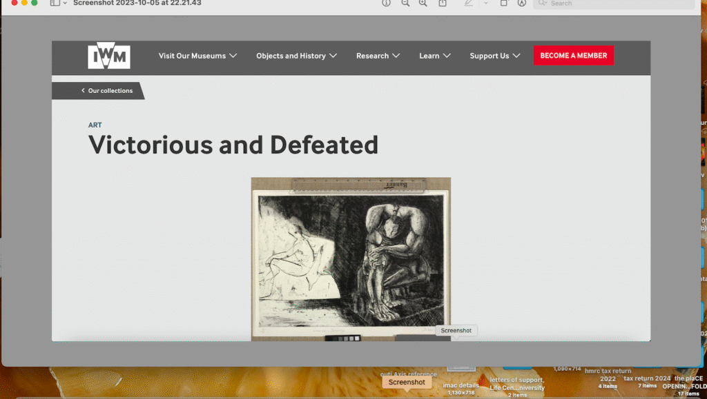Open the Share icon in toolbar
This screenshot has height=399, width=707.
pos(443,3)
